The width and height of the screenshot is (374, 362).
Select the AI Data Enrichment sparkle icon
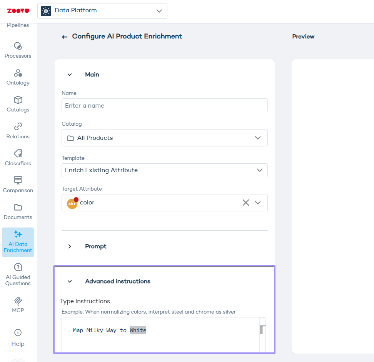pos(18,234)
